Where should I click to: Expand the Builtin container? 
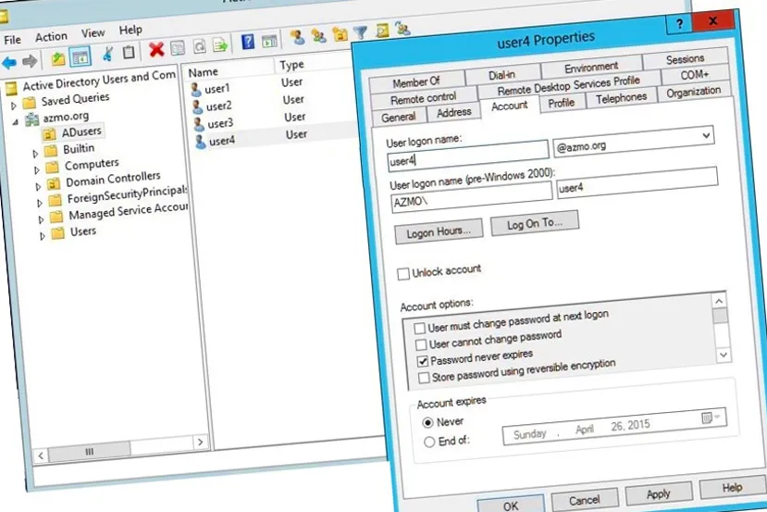click(35, 154)
